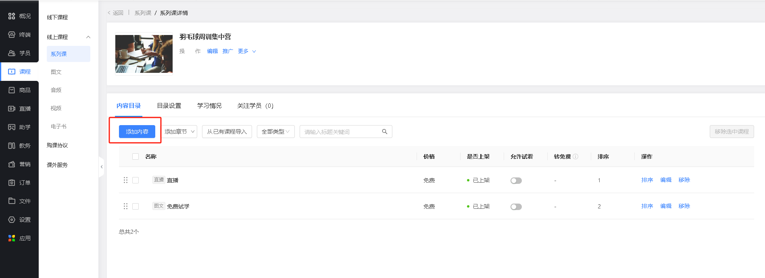Image resolution: width=765 pixels, height=278 pixels.
Task: Switch to the 目录设置 tab
Action: 169,106
